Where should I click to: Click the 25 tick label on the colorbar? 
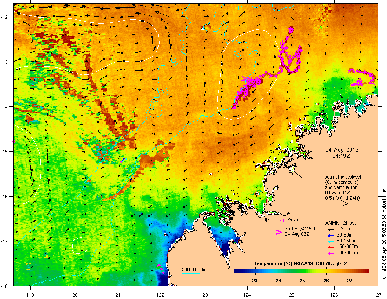click(x=303, y=281)
